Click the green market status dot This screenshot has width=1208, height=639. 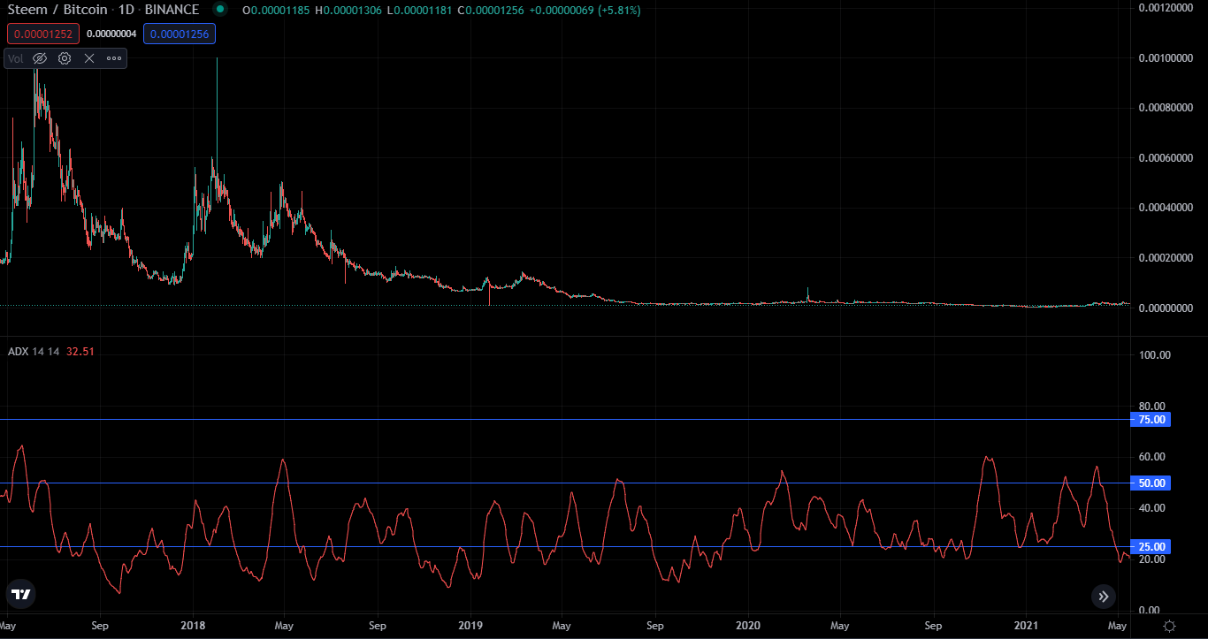point(220,10)
